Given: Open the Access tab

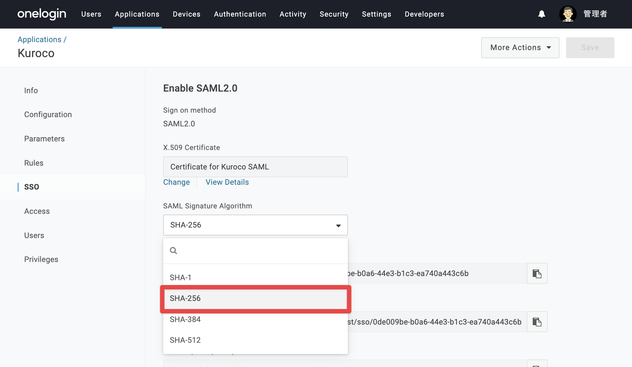Looking at the screenshot, I should tap(37, 211).
